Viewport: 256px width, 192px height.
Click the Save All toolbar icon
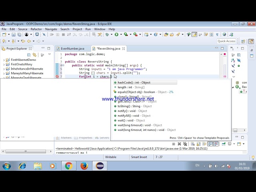pos(20,34)
